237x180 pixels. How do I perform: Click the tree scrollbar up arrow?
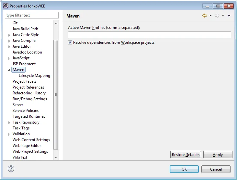tap(56, 23)
